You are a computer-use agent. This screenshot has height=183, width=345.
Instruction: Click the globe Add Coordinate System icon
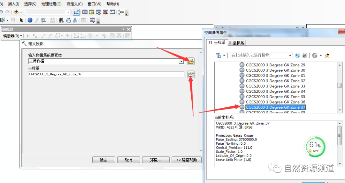pyautogui.click(x=315, y=56)
